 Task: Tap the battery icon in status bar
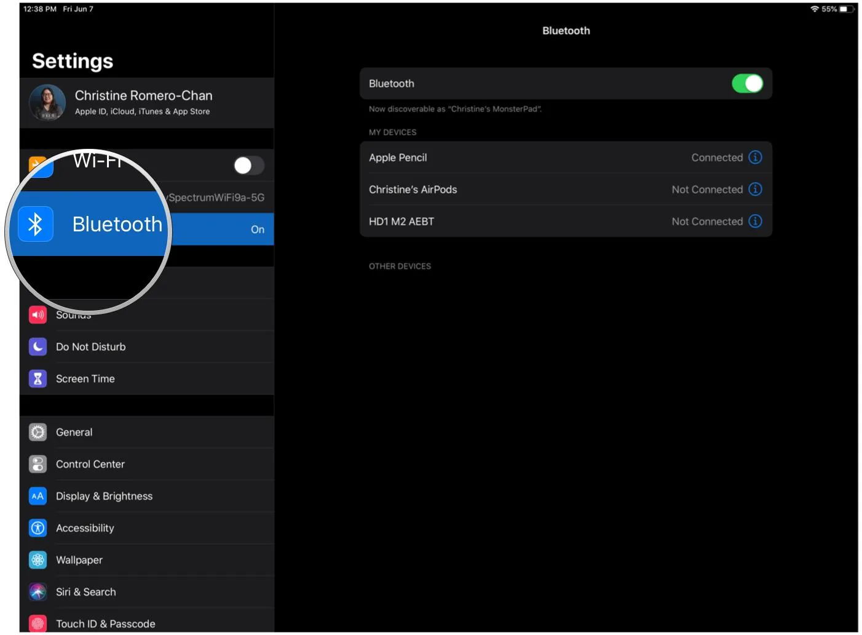coord(847,9)
